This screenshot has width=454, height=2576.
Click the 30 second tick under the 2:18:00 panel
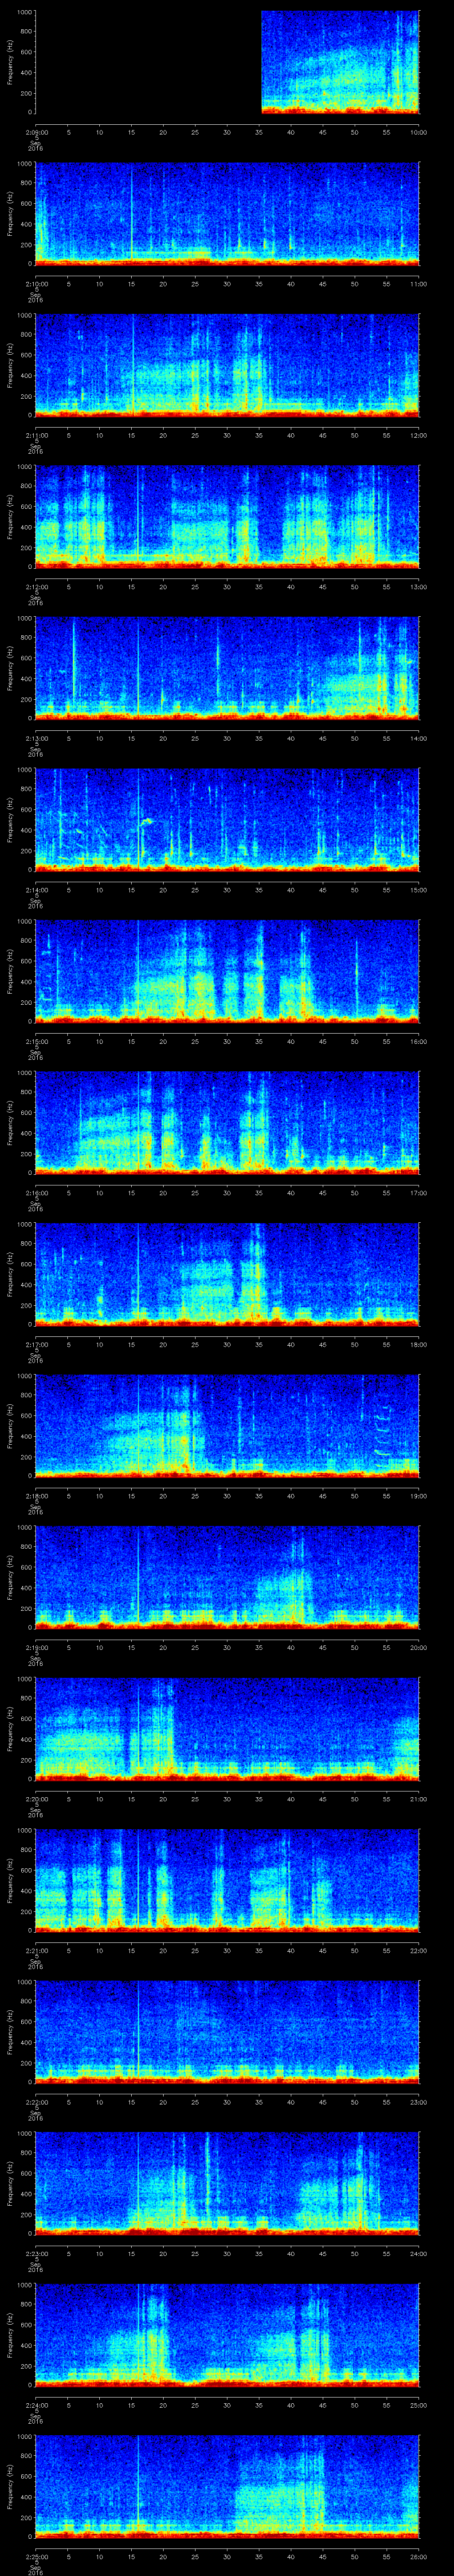point(227,1495)
